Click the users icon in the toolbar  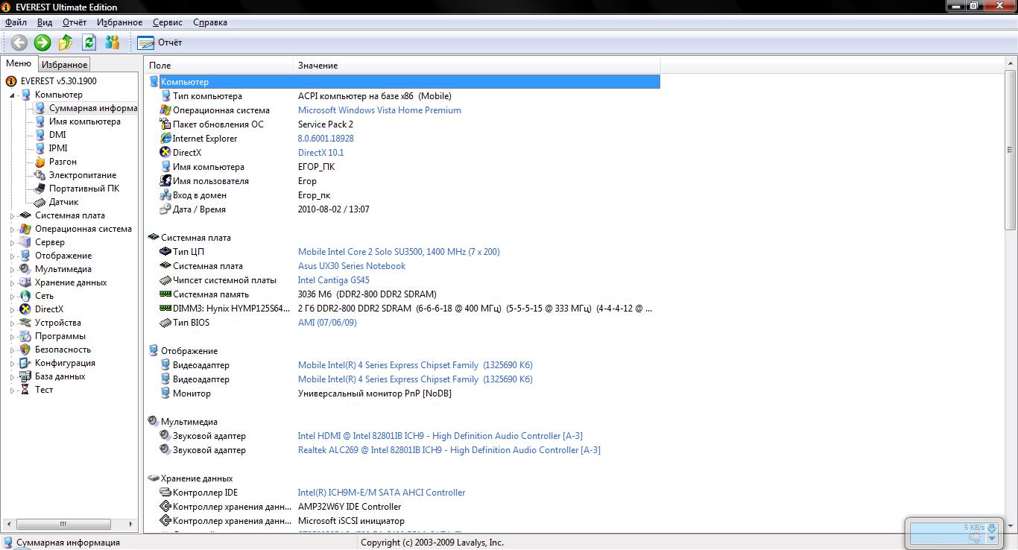point(113,42)
